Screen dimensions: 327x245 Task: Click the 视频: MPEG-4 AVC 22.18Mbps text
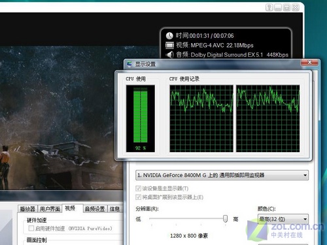click(x=215, y=45)
